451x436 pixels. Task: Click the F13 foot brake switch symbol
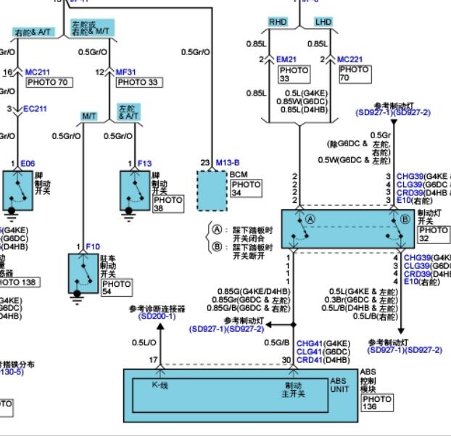135,191
